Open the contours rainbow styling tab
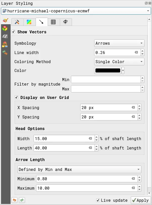152x205 pixels. pos(29,22)
